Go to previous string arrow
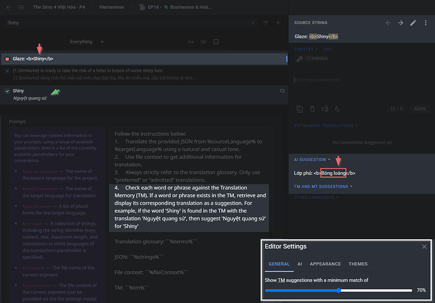 click(388, 23)
